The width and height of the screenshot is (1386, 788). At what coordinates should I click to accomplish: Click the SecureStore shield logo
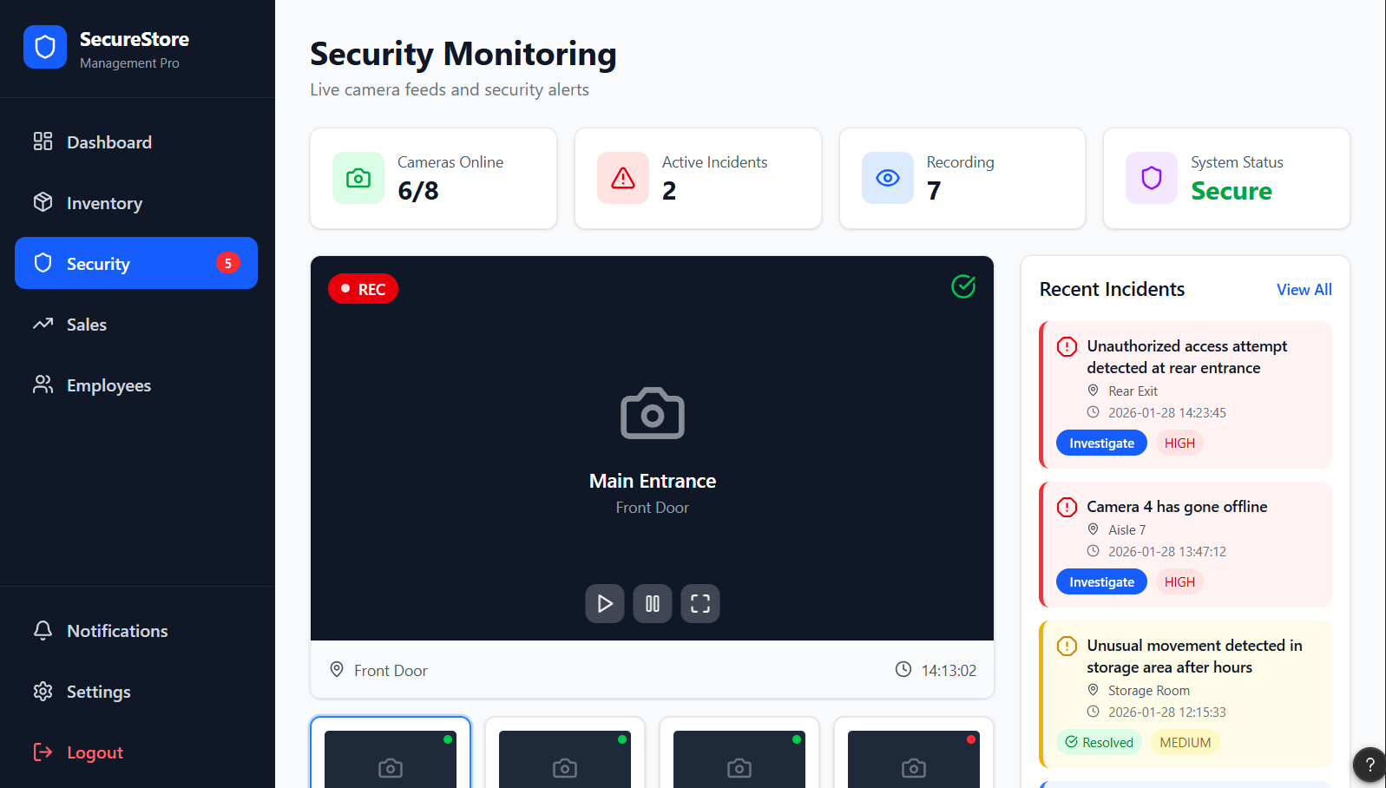click(x=45, y=47)
